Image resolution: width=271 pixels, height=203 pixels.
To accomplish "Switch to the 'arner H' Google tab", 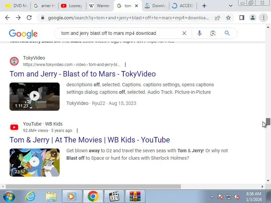I will (44, 6).
